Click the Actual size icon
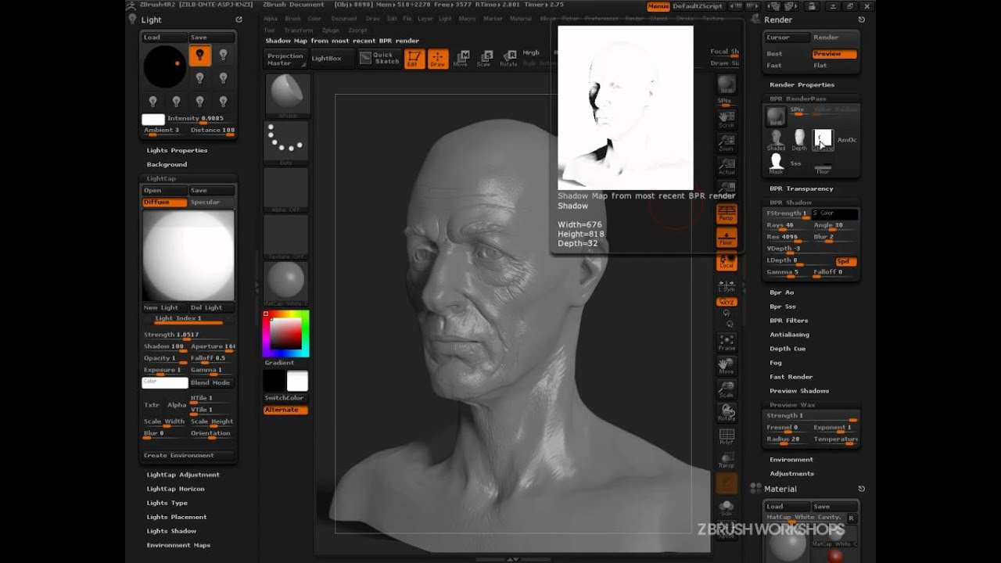1001x563 pixels. [727, 166]
